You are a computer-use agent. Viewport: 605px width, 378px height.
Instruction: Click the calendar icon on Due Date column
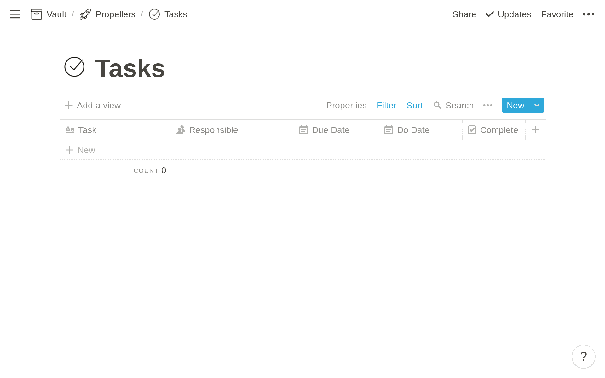pos(304,129)
